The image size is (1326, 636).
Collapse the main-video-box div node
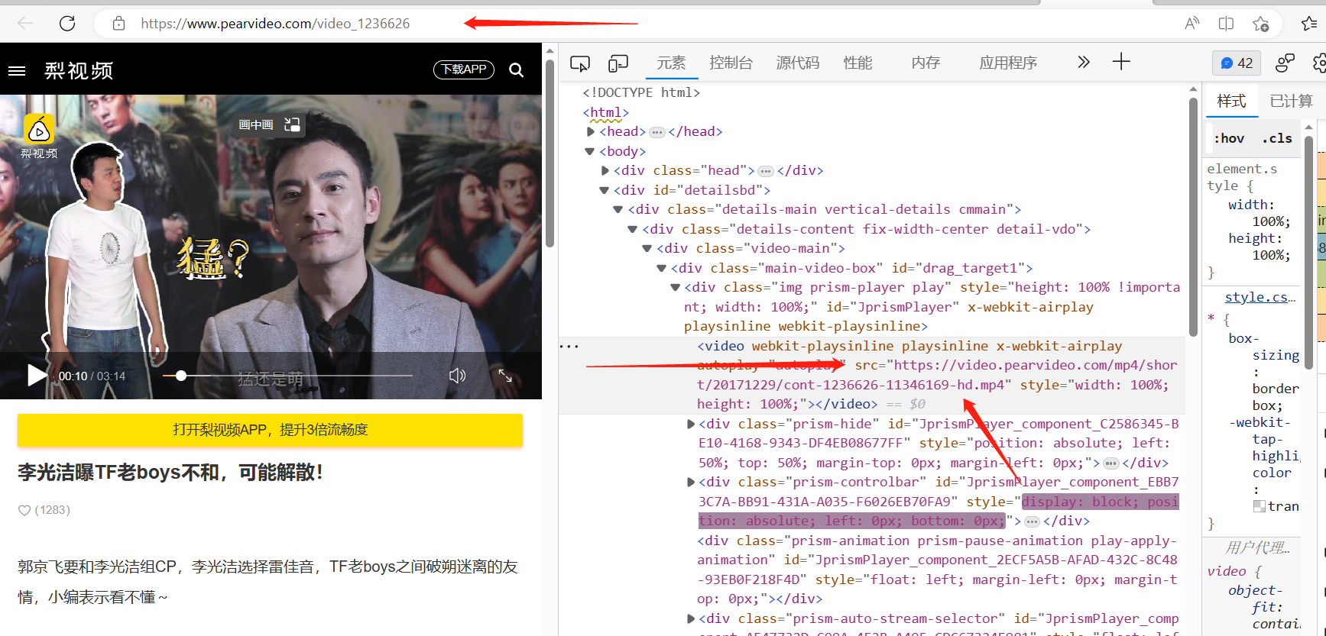tap(662, 268)
